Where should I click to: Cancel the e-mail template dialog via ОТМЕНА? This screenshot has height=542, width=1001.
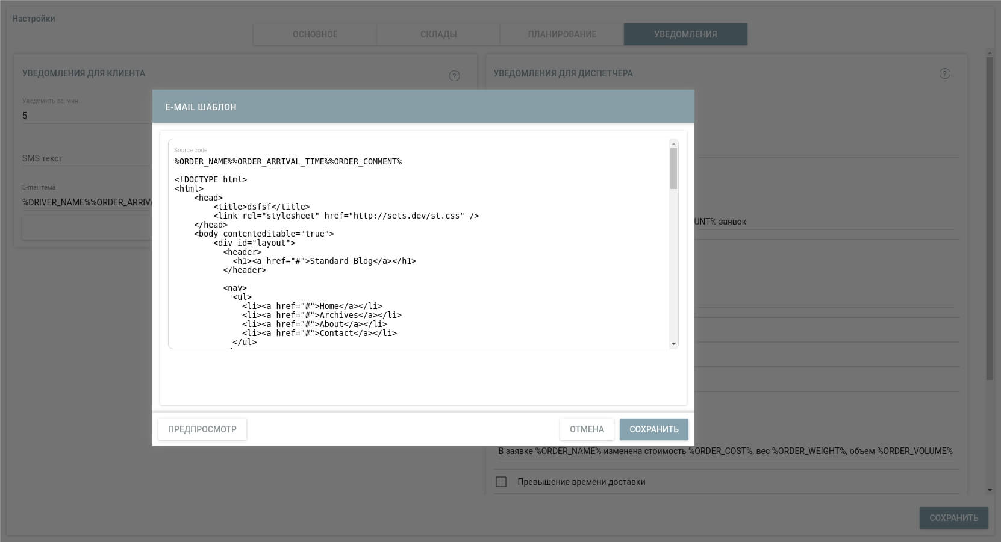pos(587,429)
